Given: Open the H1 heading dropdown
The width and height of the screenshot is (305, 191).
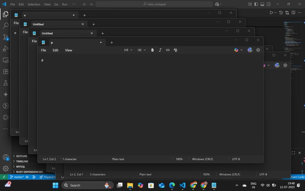Looking at the screenshot, I should click(x=128, y=50).
